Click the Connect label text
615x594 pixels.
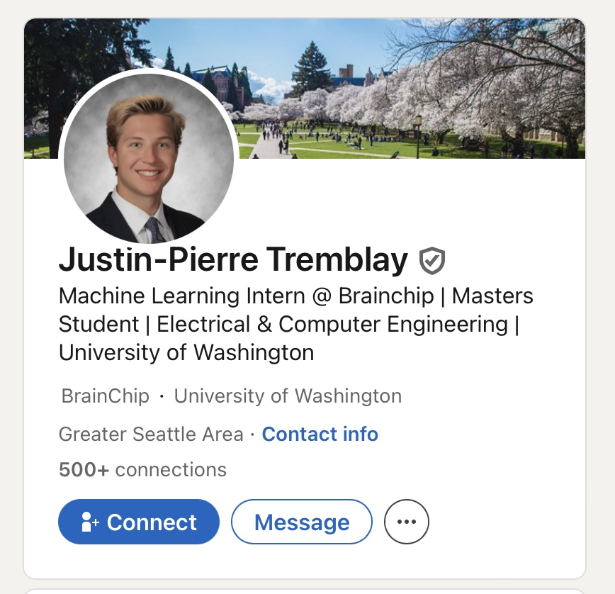pos(152,522)
